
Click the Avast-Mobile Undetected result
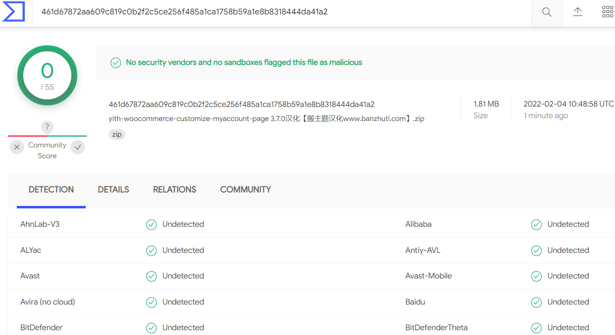click(568, 276)
